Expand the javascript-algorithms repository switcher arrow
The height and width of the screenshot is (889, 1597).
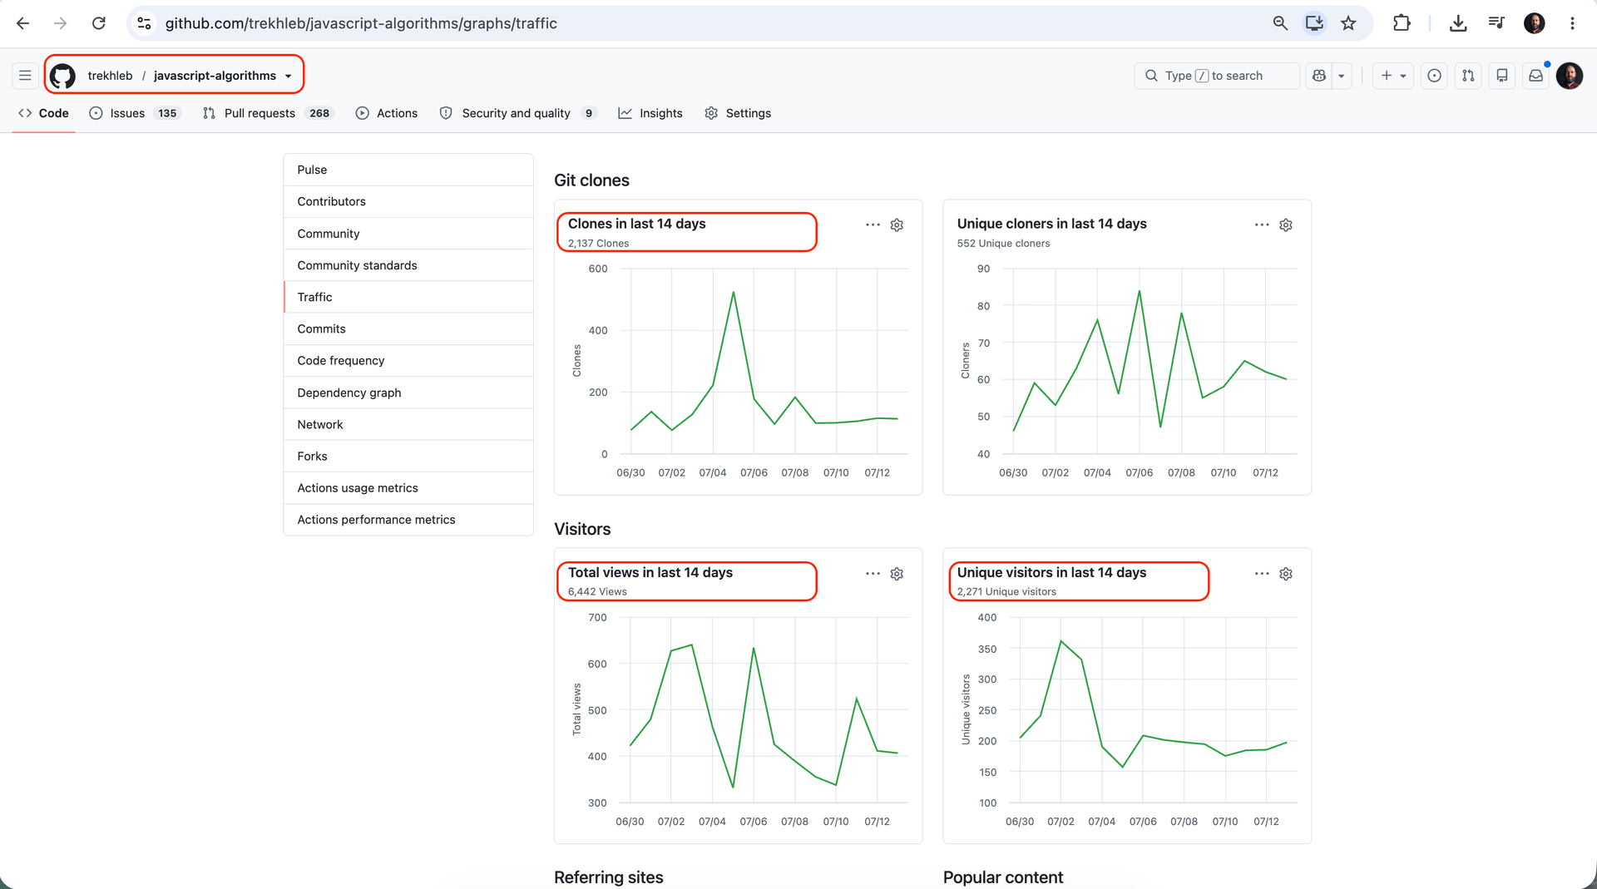tap(289, 77)
